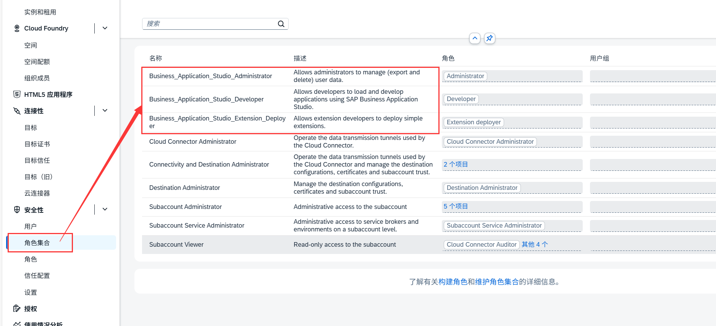This screenshot has height=326, width=716.
Task: Open the 空间 menu item
Action: click(x=31, y=45)
